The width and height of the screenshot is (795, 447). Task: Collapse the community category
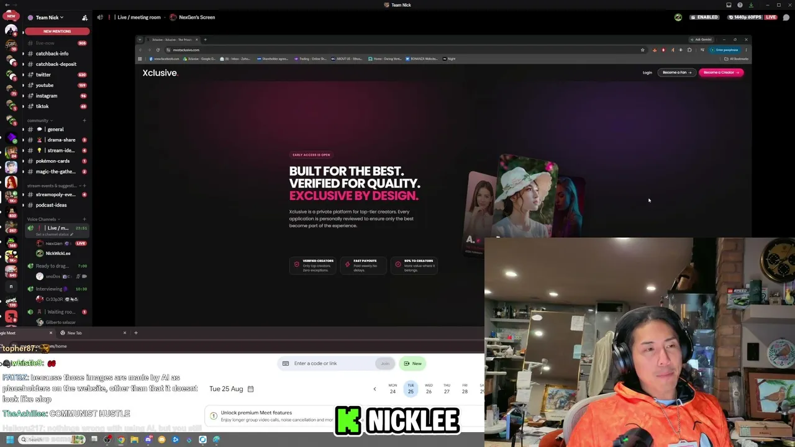(x=40, y=120)
